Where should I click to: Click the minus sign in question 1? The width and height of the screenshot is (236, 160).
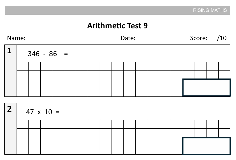point(45,54)
